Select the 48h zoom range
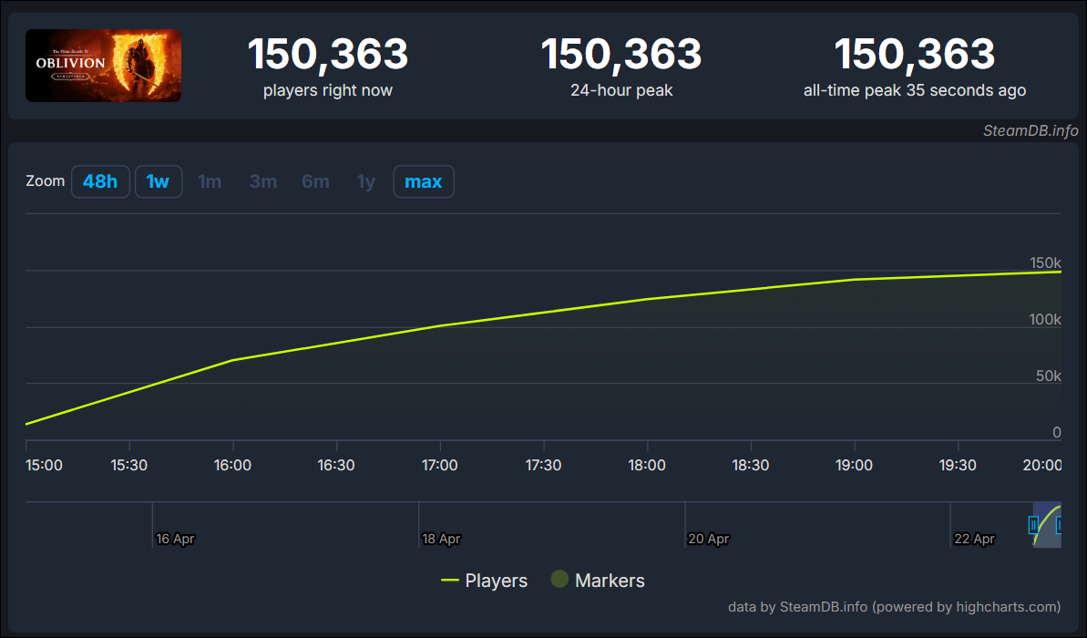The height and width of the screenshot is (638, 1087). (x=100, y=181)
